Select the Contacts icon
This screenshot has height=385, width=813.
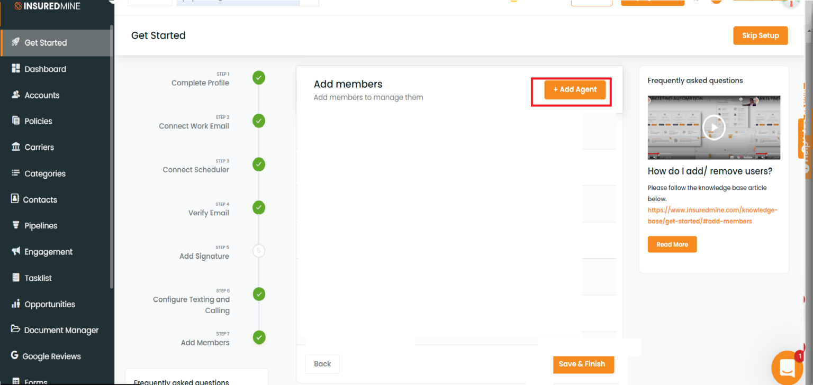[15, 199]
